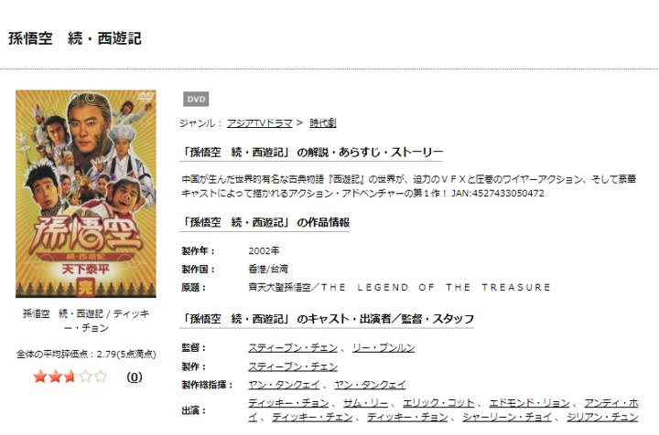The width and height of the screenshot is (659, 435).
Task: Open cast member サム・リー link
Action: point(365,403)
